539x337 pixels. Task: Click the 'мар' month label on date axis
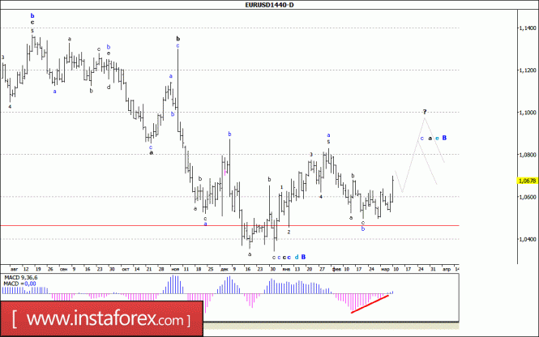tap(385, 269)
